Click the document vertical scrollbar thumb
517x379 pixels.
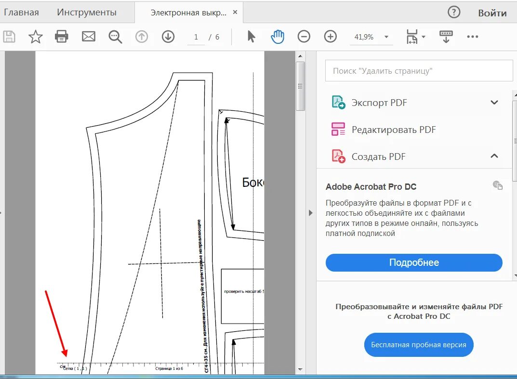(x=300, y=86)
